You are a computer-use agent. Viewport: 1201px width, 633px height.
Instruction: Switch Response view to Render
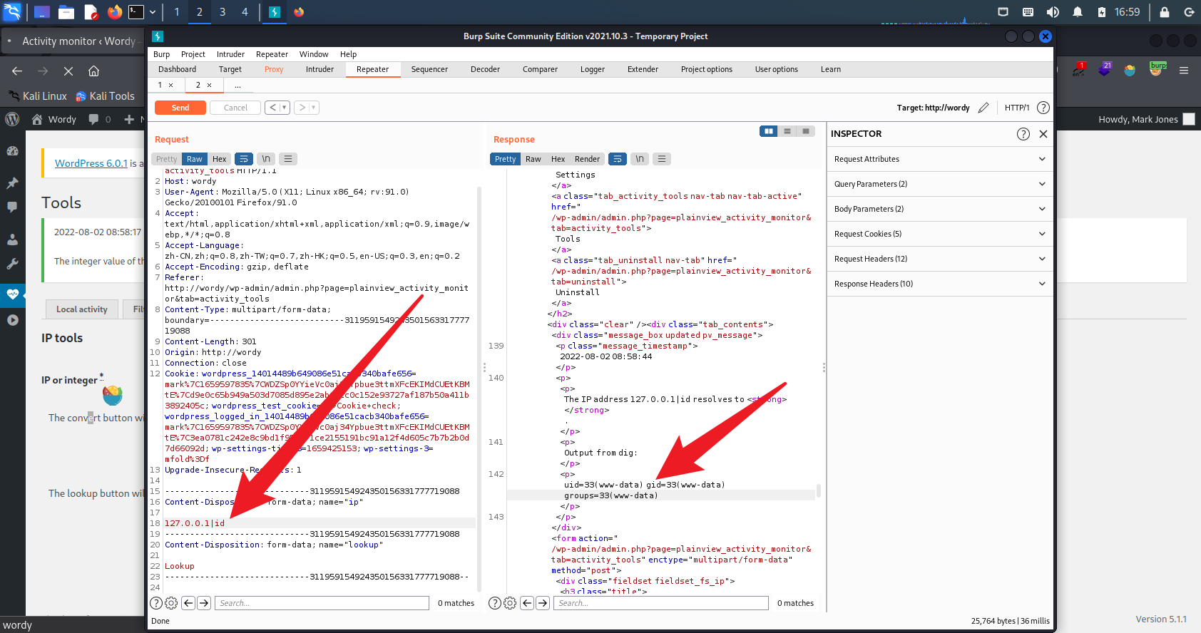click(x=587, y=159)
